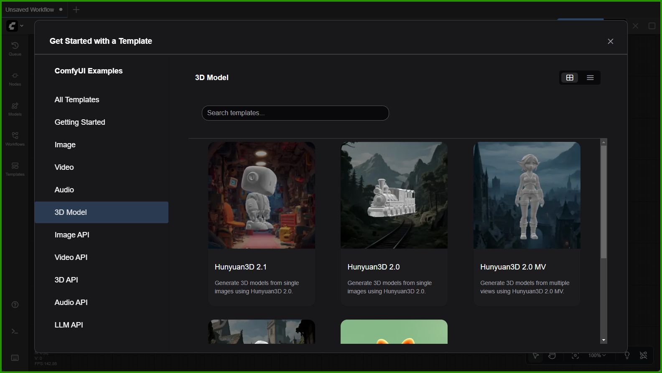Switch templates to list view
The height and width of the screenshot is (373, 662).
click(x=590, y=78)
